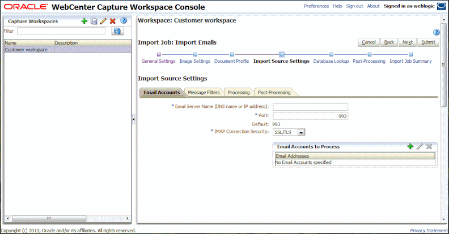Switch to Message Filters tab

(204, 92)
